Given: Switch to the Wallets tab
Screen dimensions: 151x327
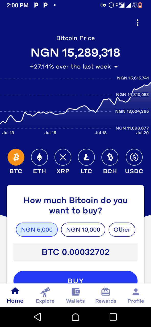Looking at the screenshot, I should pyautogui.click(x=75, y=295).
